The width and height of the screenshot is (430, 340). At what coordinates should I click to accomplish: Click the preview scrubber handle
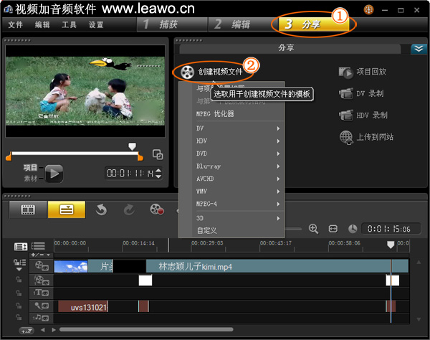pos(132,146)
